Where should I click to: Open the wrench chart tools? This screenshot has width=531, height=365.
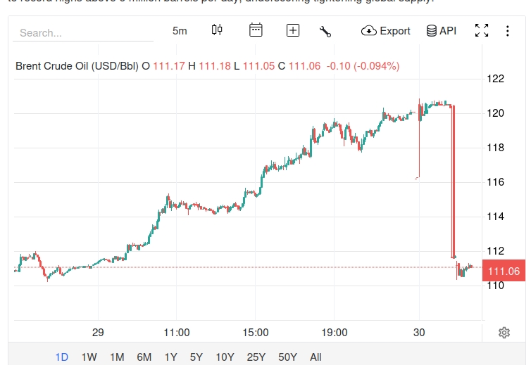pos(325,31)
